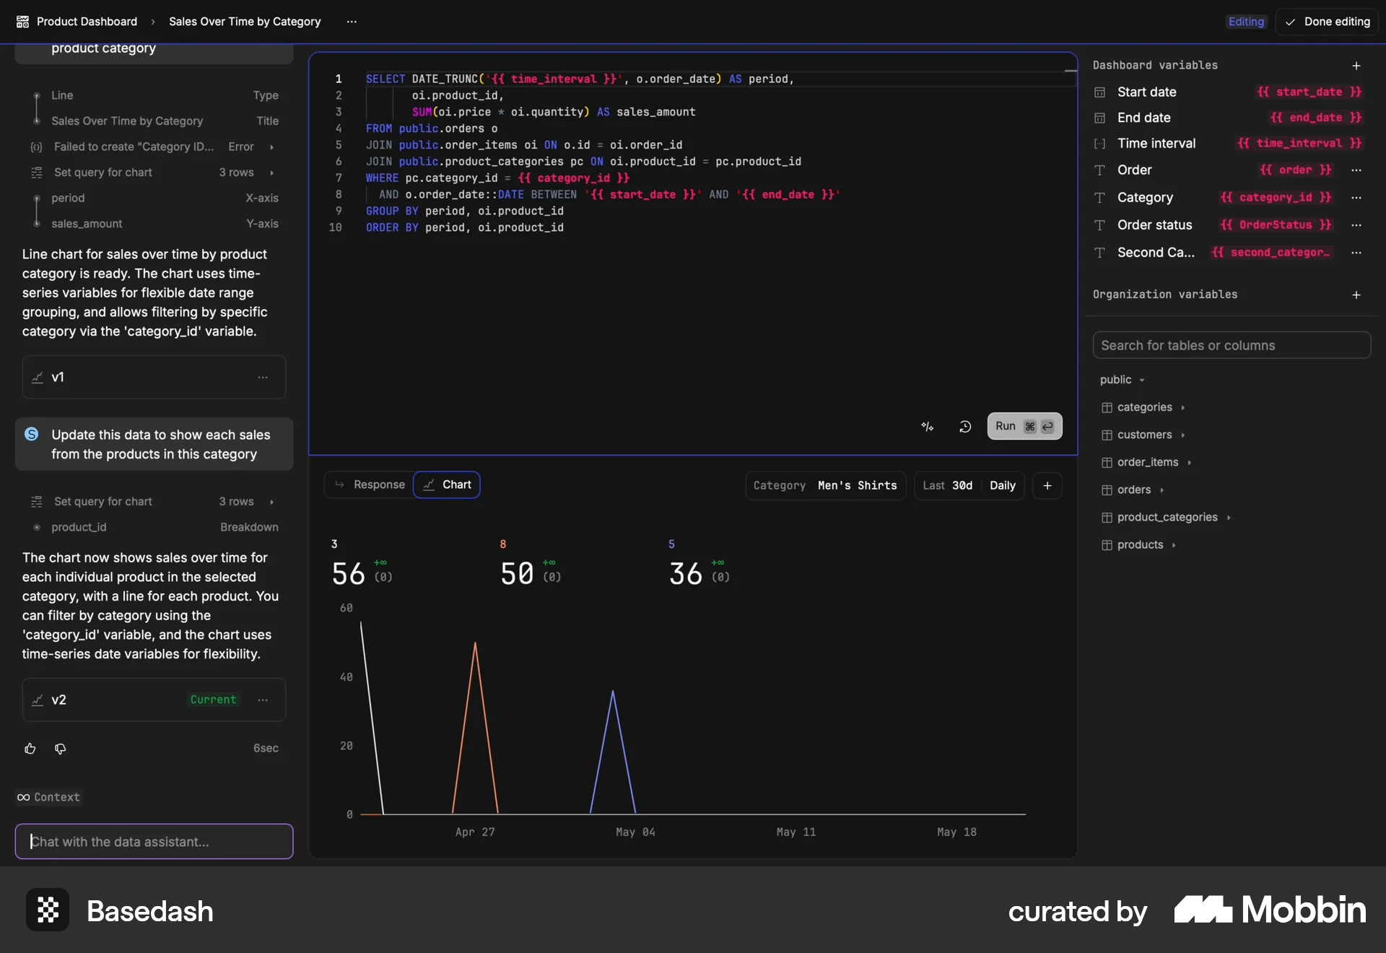The image size is (1386, 953).
Task: Click the thumbs up feedback icon
Action: (30, 749)
